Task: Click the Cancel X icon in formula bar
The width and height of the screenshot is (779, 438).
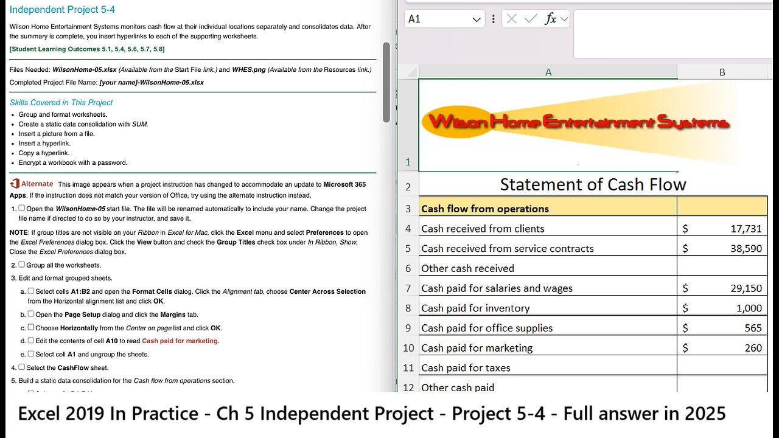Action: point(511,19)
